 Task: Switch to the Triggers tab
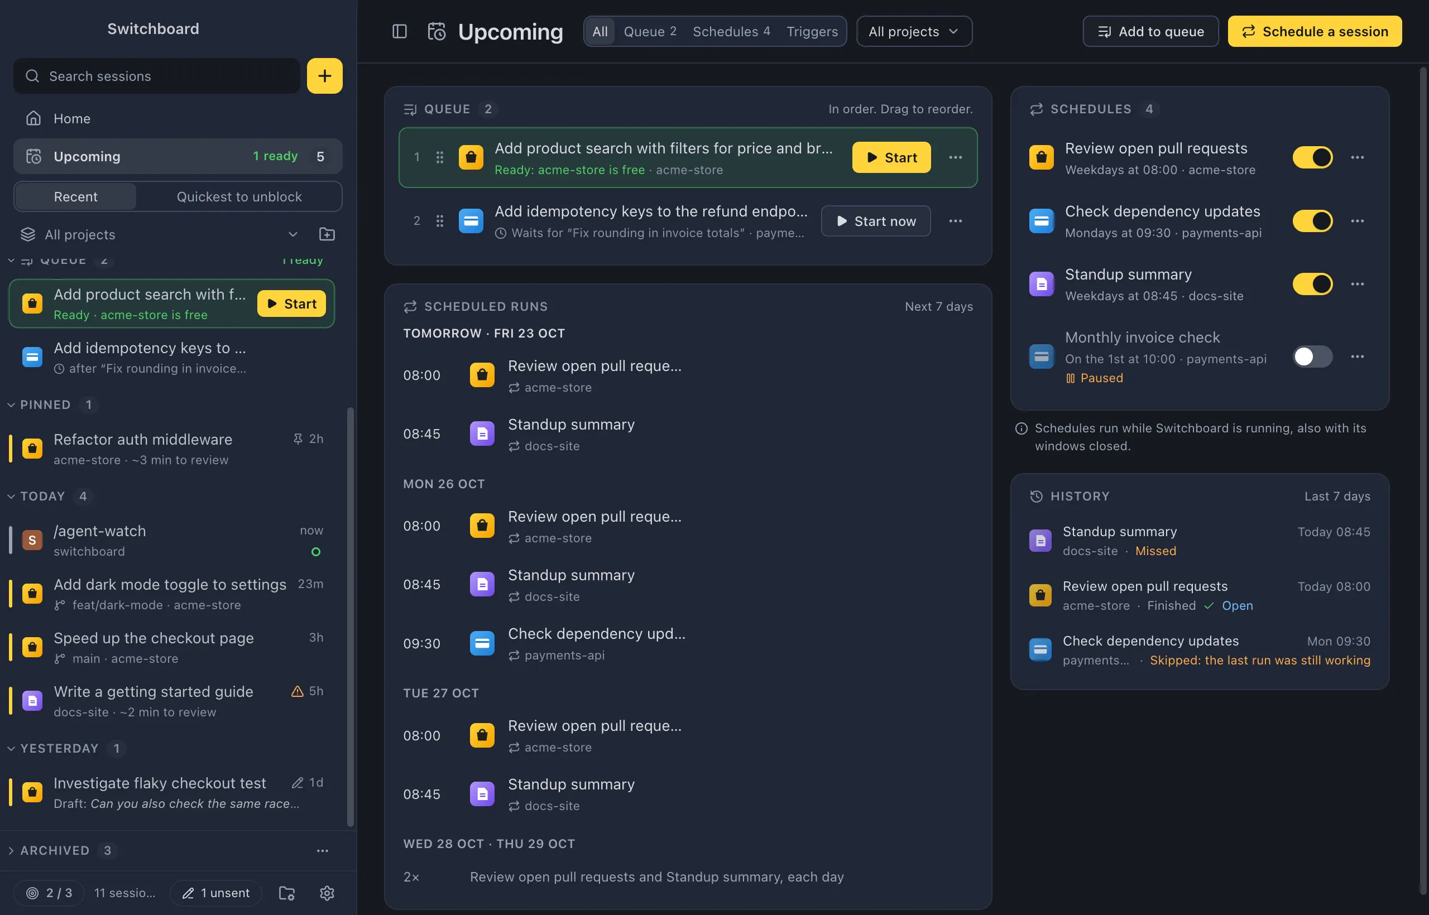[x=812, y=31]
